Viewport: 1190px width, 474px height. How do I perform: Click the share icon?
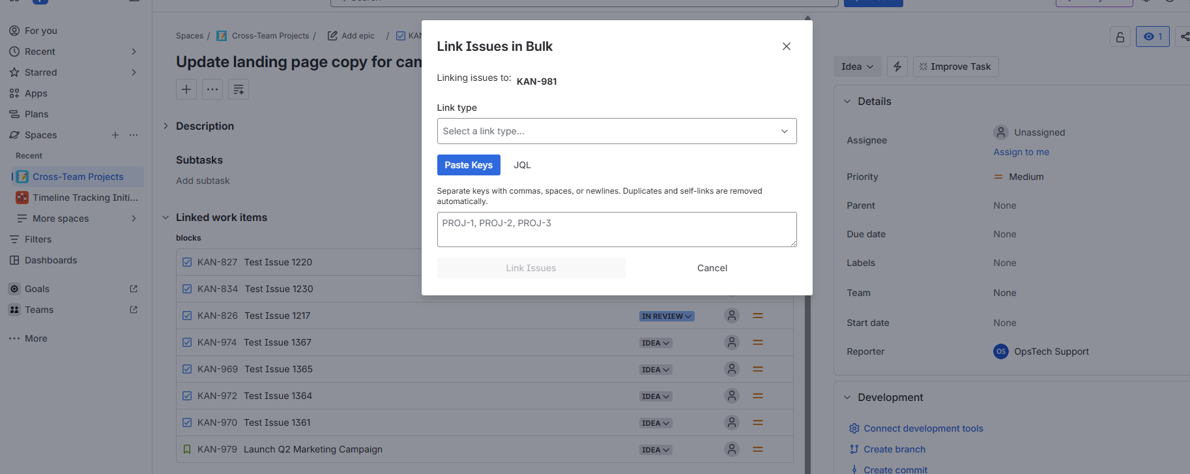click(1183, 37)
